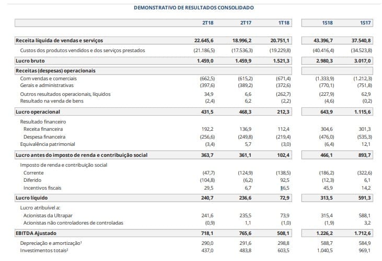This screenshot has height=261, width=382.
Task: Click the value 363,7
Action: click(x=207, y=155)
